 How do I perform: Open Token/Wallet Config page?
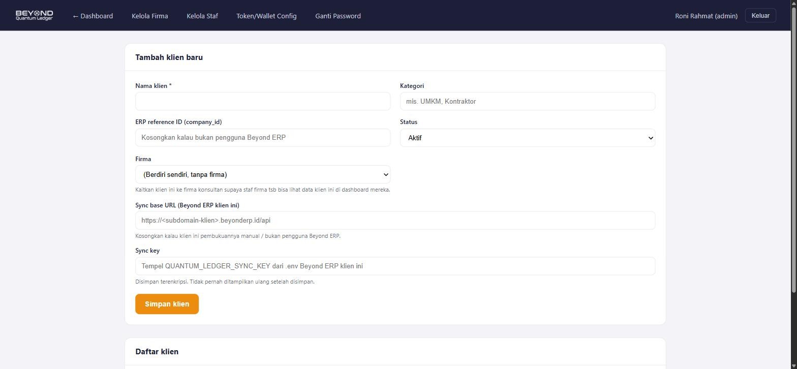[266, 16]
